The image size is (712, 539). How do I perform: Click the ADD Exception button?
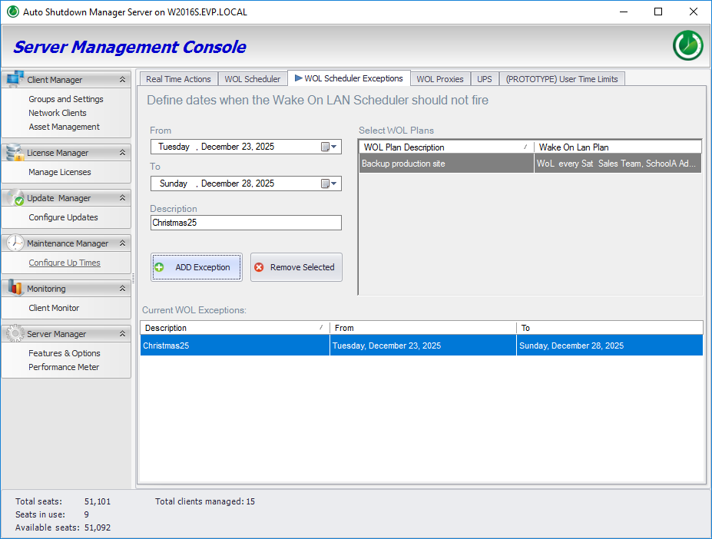pyautogui.click(x=197, y=267)
